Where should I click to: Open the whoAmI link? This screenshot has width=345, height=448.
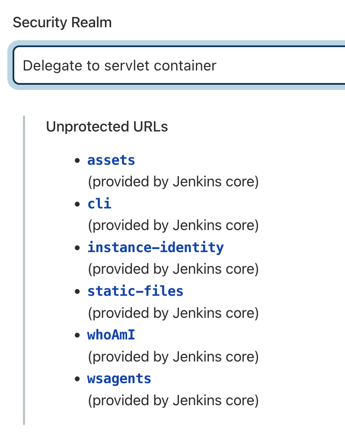(x=111, y=335)
